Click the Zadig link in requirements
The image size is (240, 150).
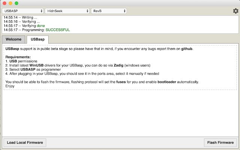pyautogui.click(x=118, y=65)
